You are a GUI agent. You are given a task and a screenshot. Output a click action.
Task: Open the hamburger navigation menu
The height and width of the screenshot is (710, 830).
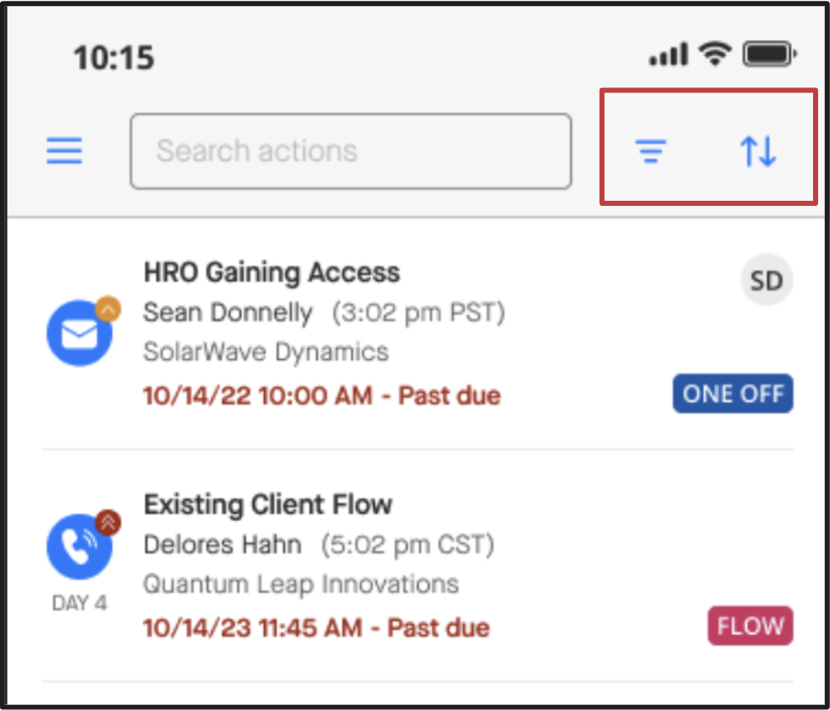pos(64,151)
